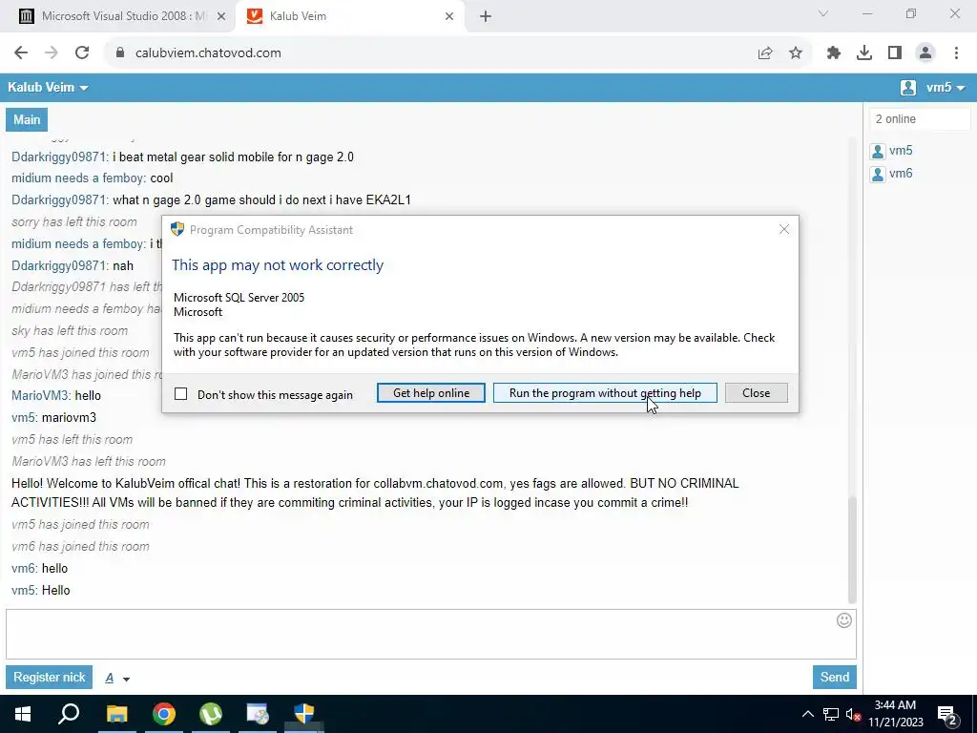The width and height of the screenshot is (977, 733).
Task: Open network status tray icon
Action: point(831,714)
